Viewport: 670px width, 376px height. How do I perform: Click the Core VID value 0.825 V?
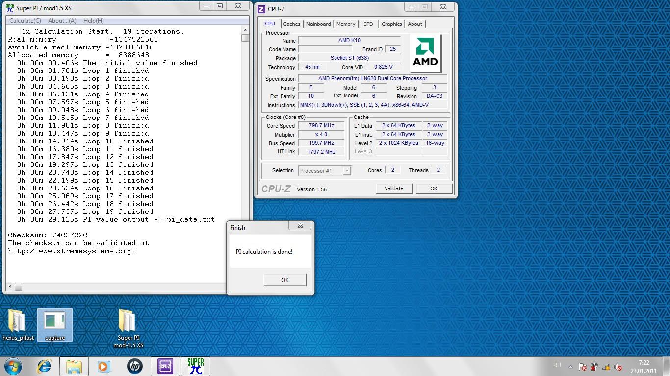[x=383, y=67]
